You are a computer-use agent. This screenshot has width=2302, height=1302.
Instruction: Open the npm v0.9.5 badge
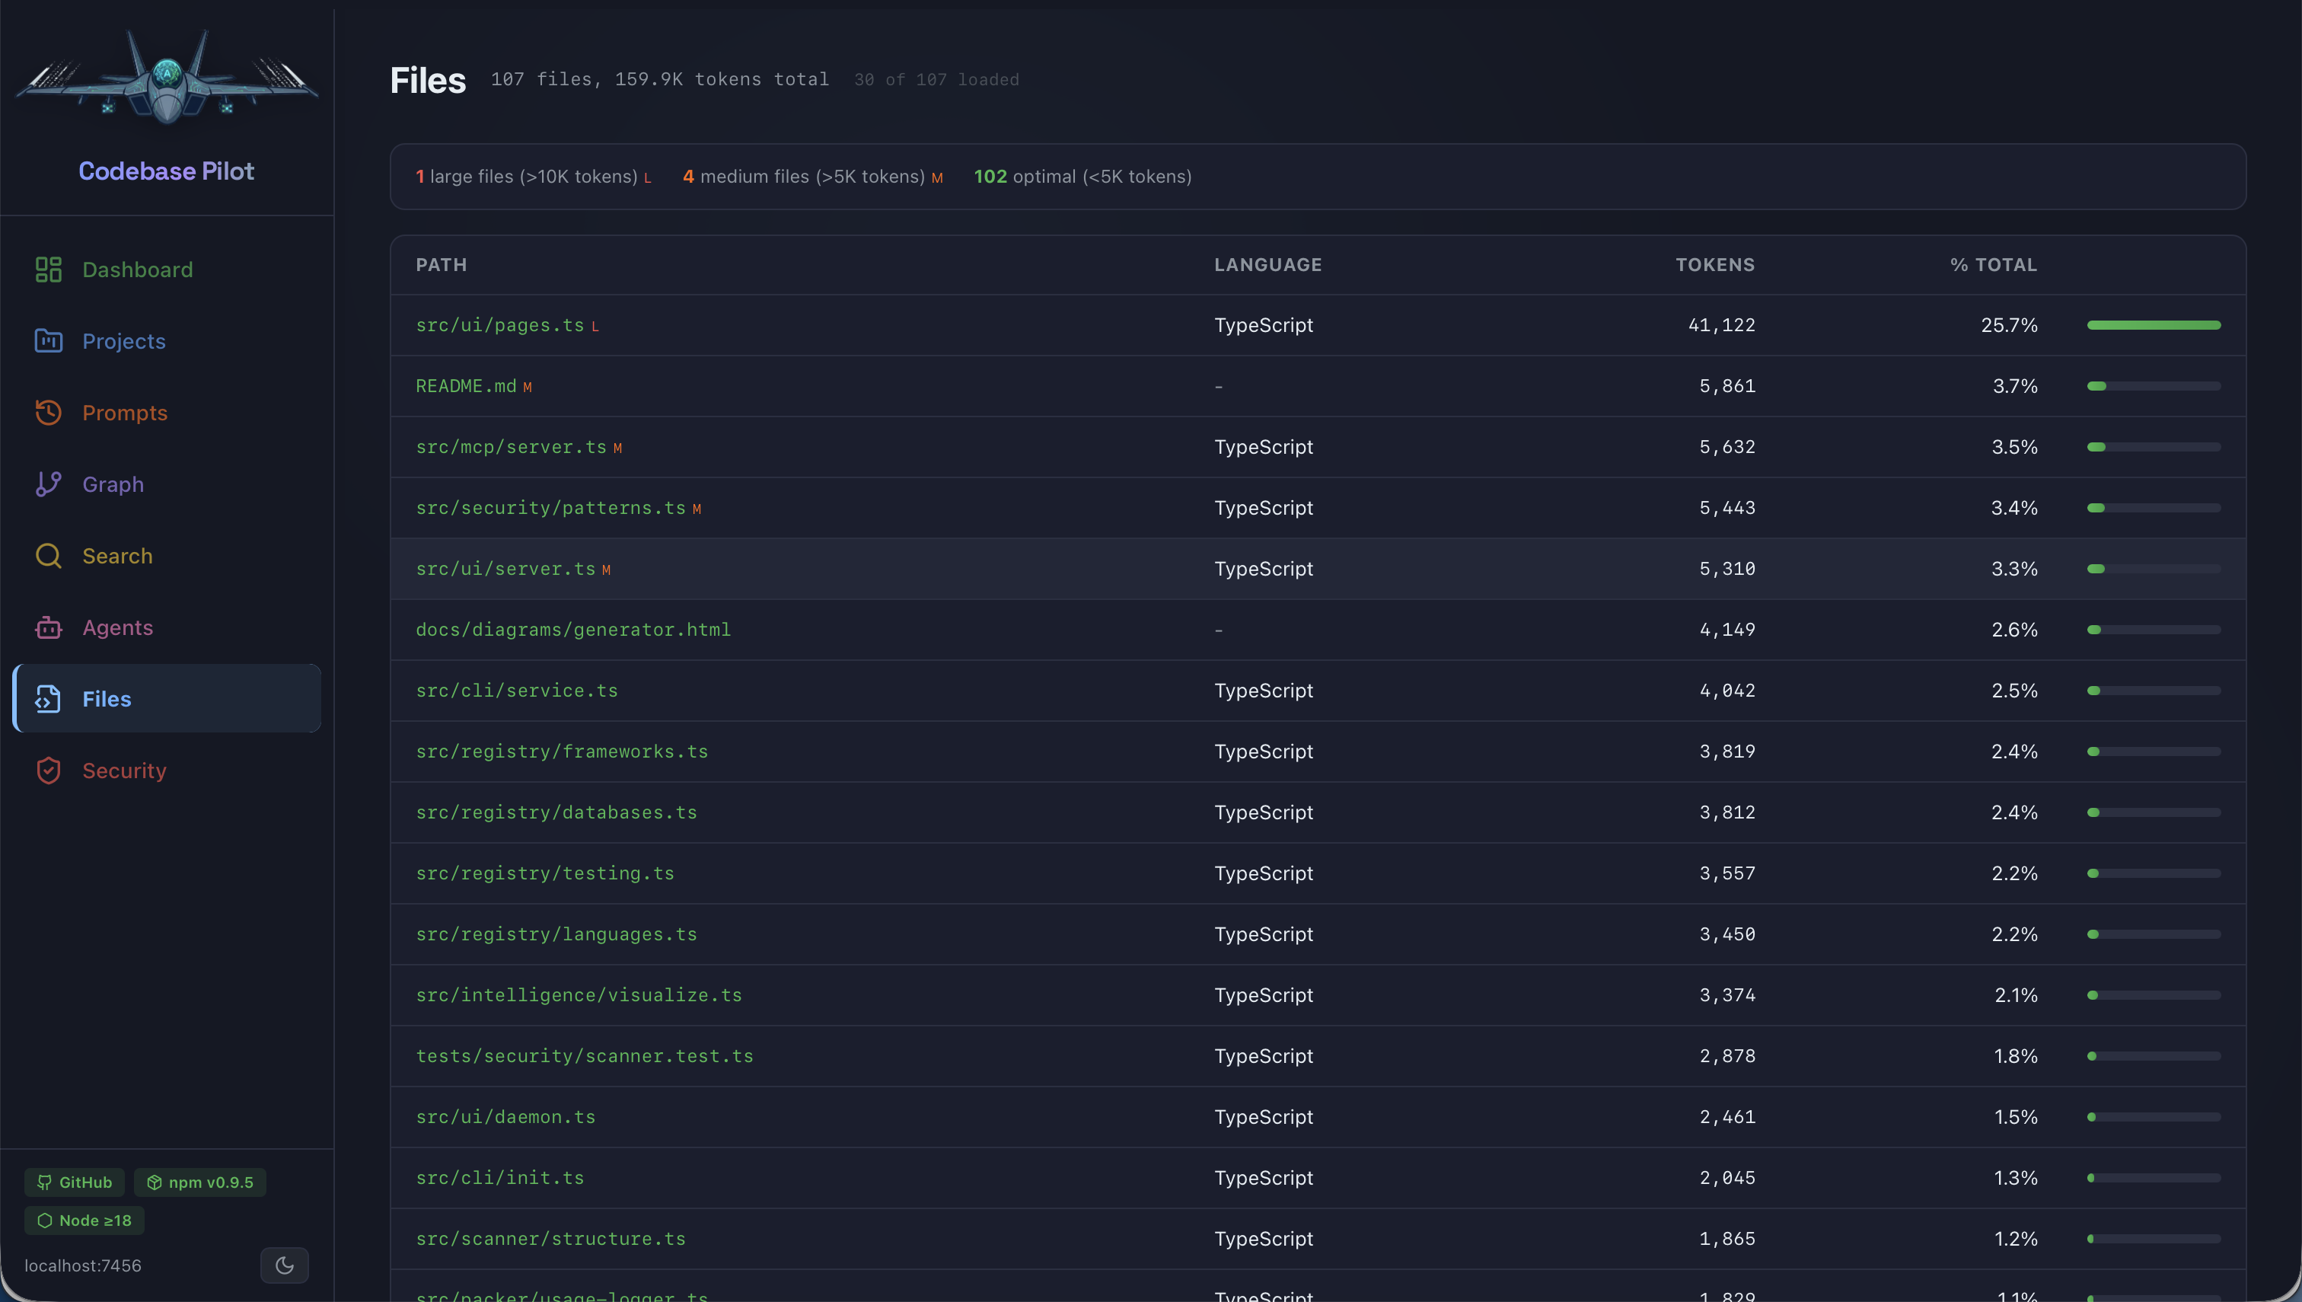pyautogui.click(x=199, y=1181)
